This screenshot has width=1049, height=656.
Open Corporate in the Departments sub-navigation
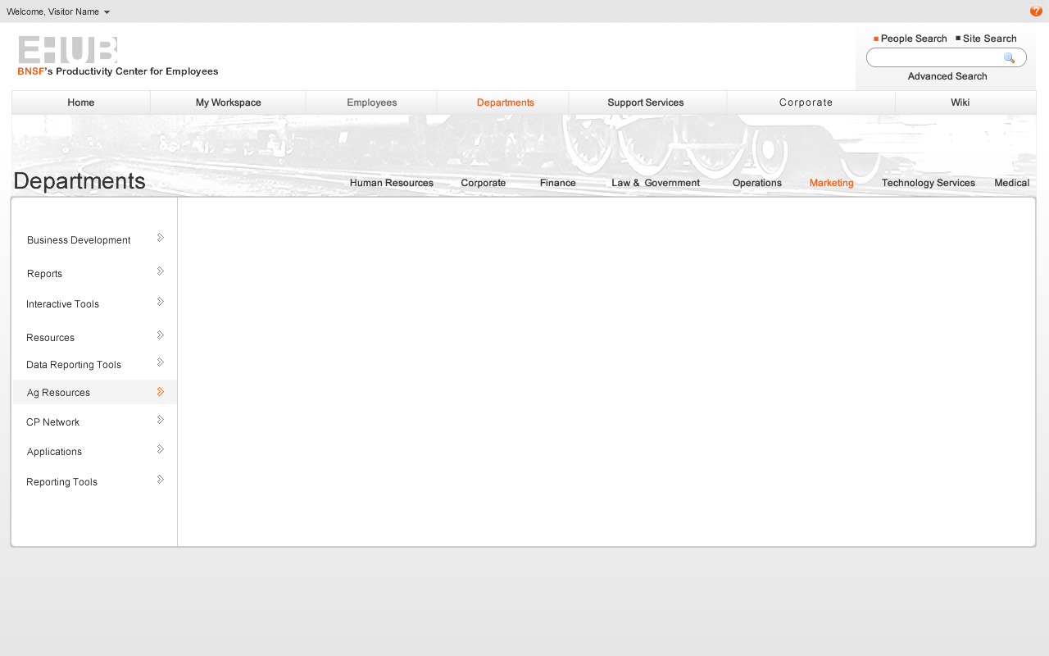click(x=483, y=183)
